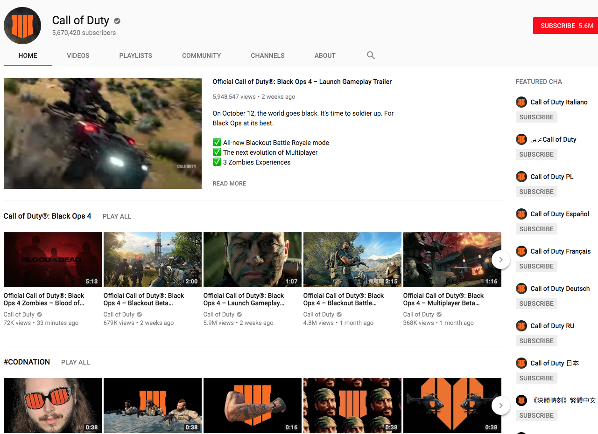Open the #CODNATION section title

[27, 362]
